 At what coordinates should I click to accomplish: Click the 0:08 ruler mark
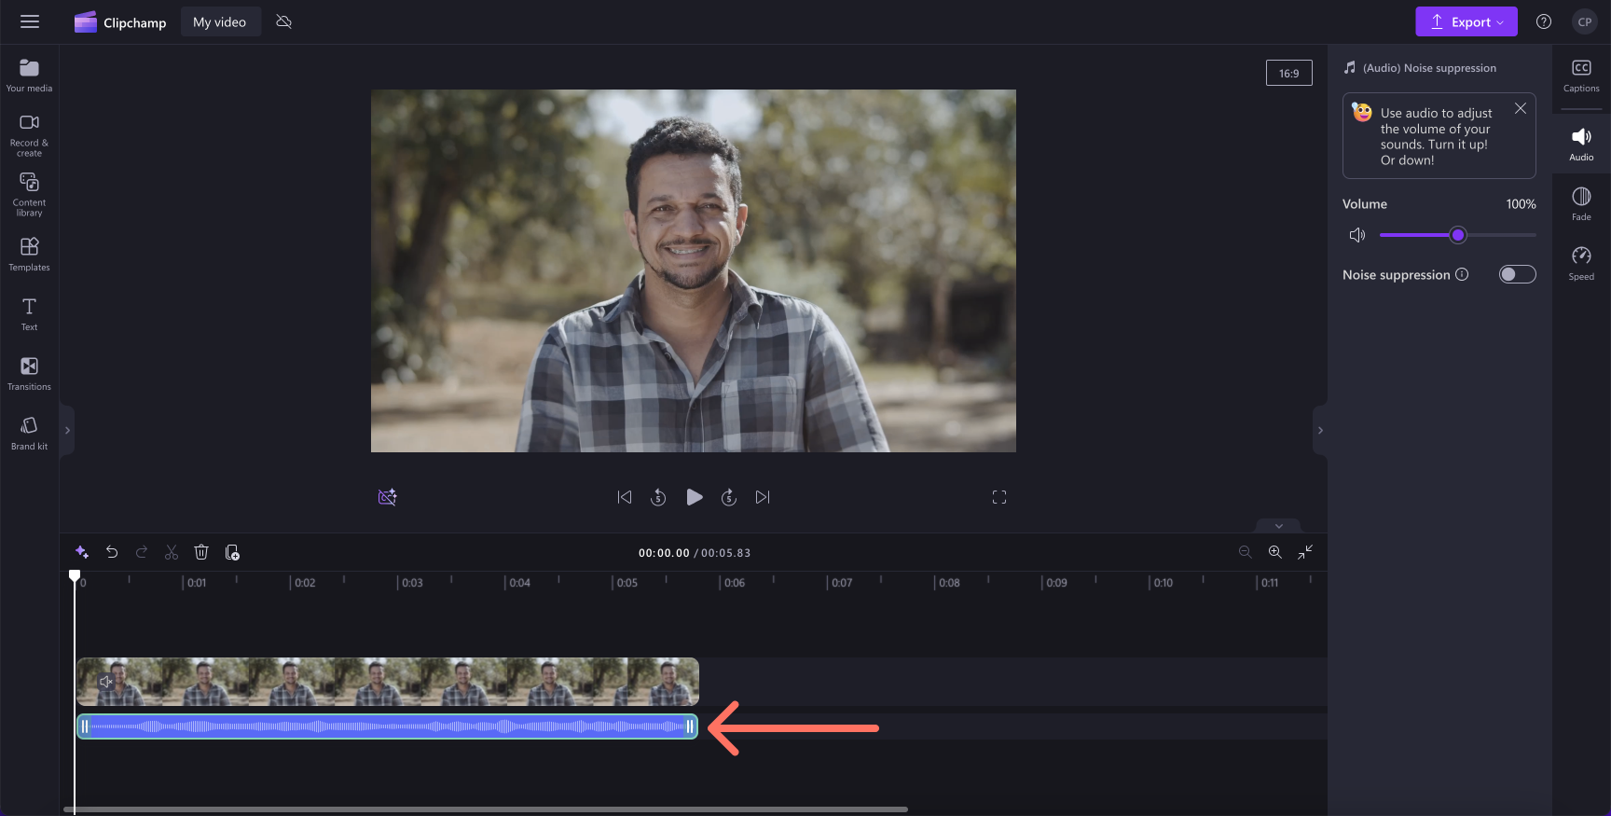coord(947,583)
